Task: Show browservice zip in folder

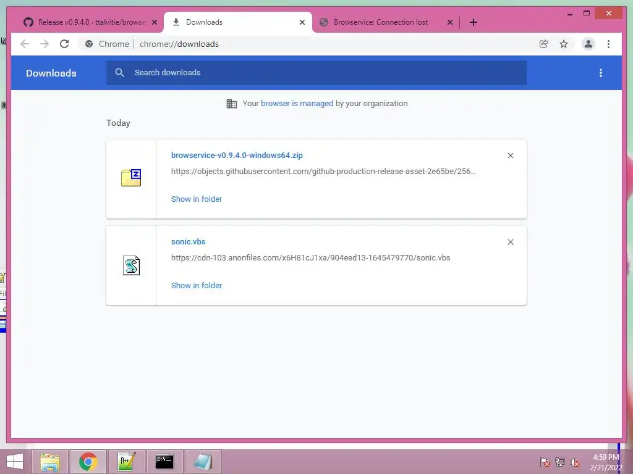Action: click(x=197, y=199)
